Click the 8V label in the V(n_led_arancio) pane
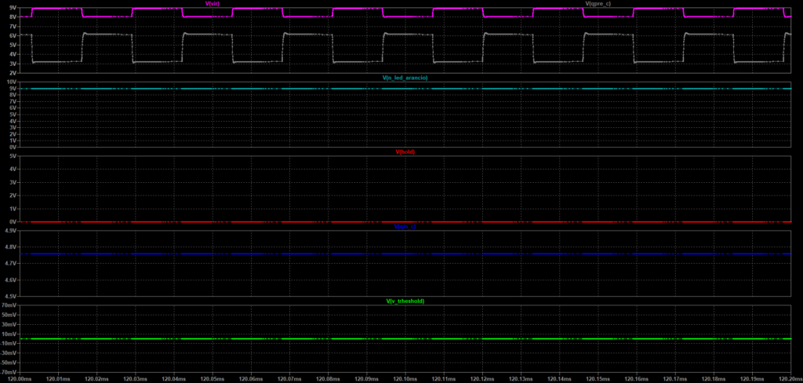Viewport: 803px width, 383px height. (x=13, y=95)
